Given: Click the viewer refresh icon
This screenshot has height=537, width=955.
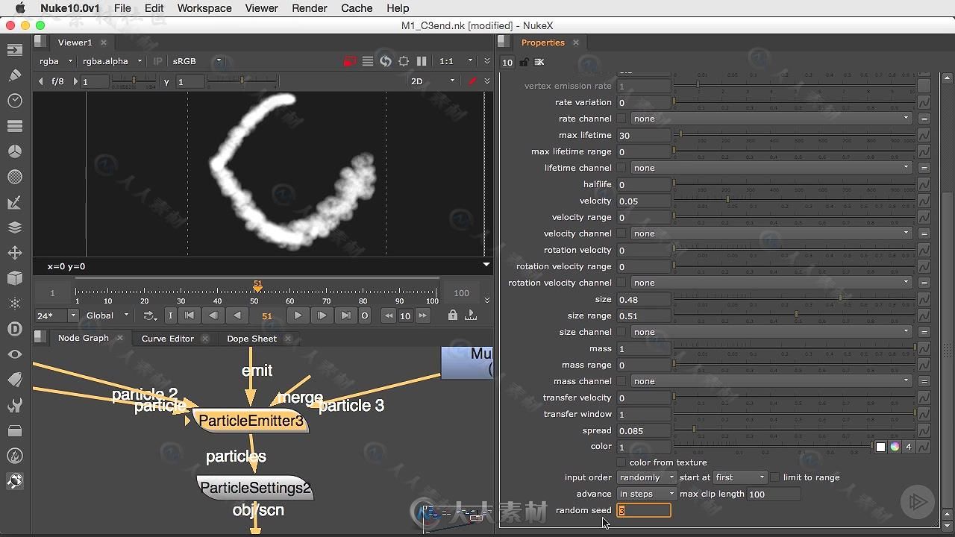Looking at the screenshot, I should [x=386, y=61].
